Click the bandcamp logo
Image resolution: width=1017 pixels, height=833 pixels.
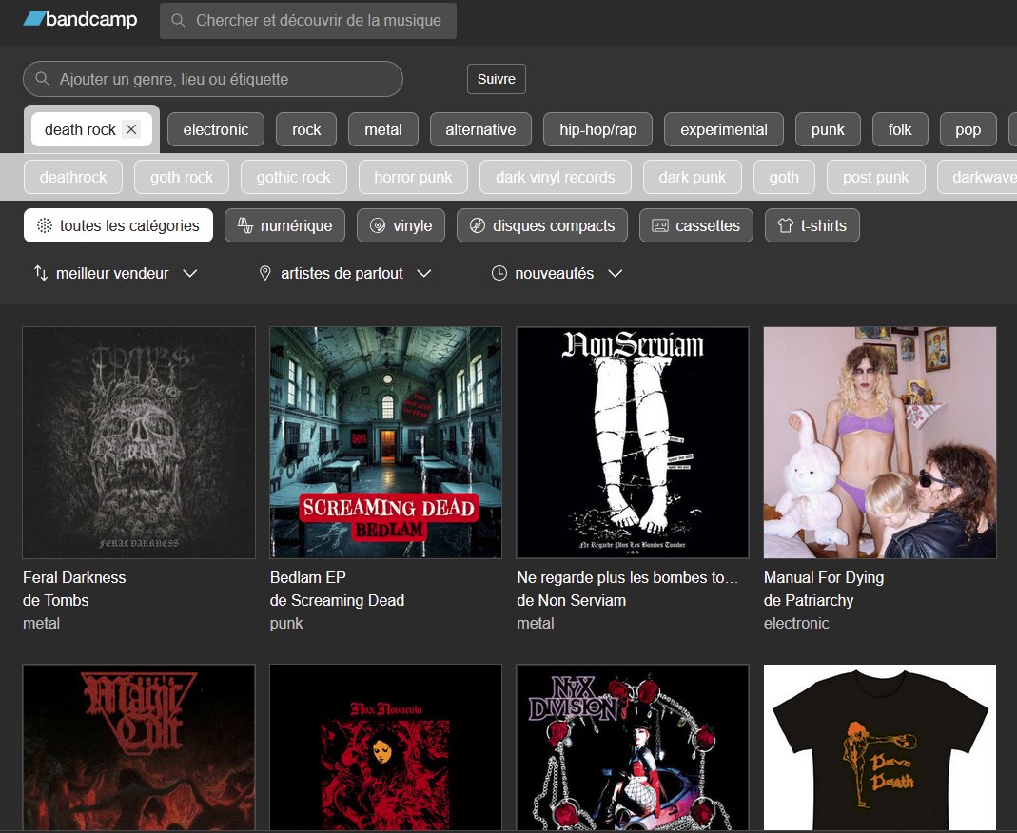click(81, 19)
